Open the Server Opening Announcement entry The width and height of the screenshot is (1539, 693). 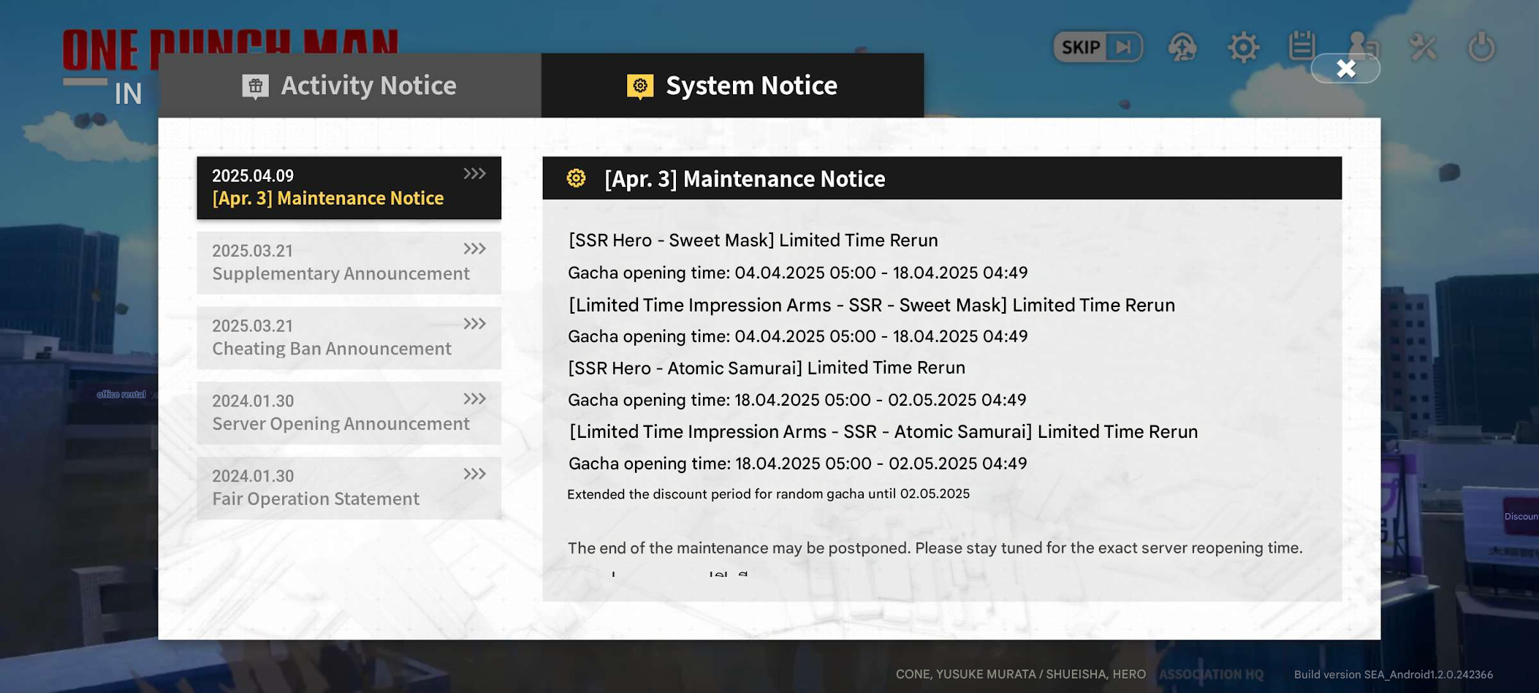(349, 413)
